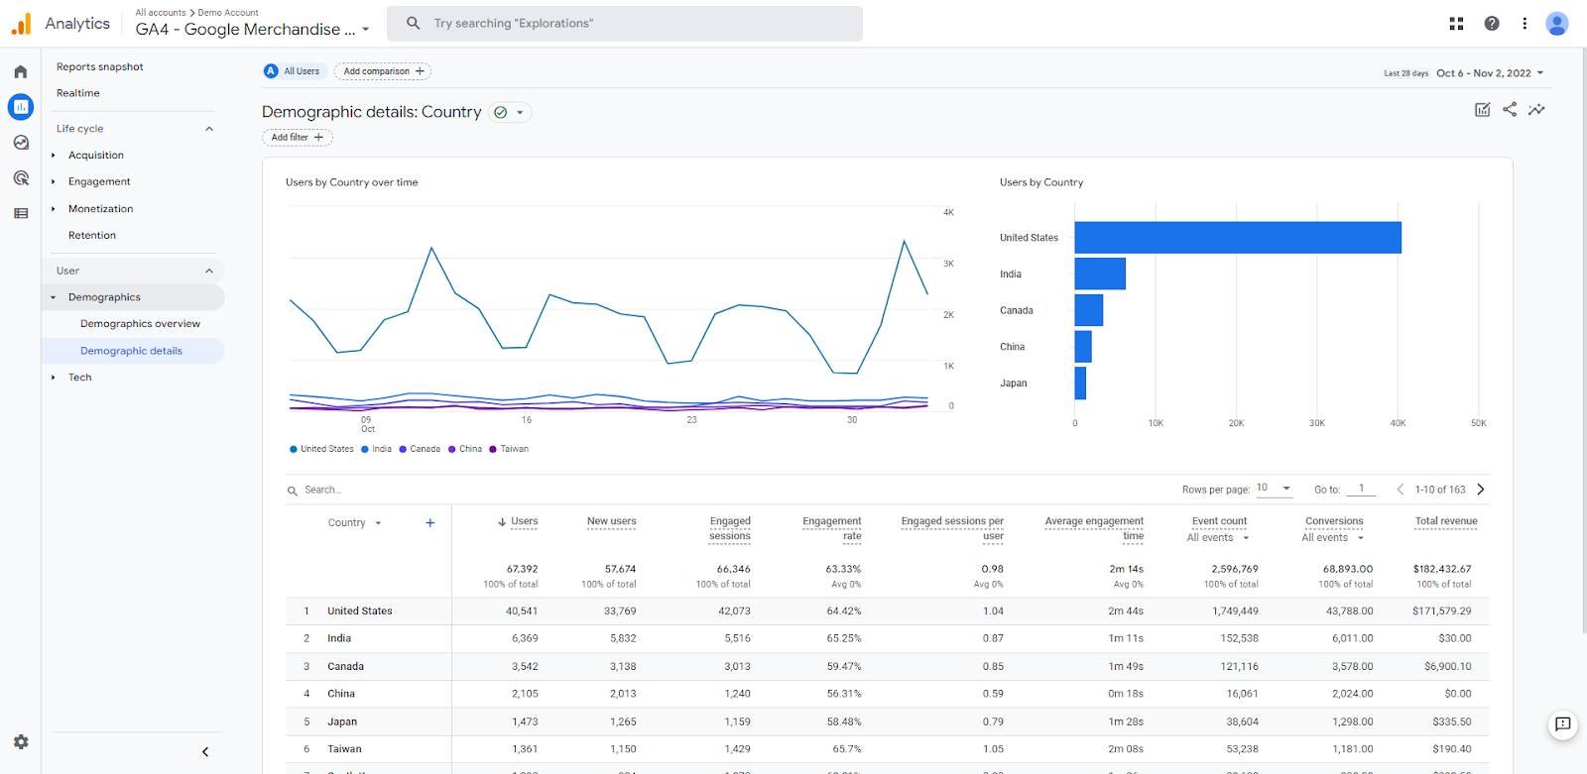Image resolution: width=1587 pixels, height=774 pixels.
Task: Open the Configure icon in left rail
Action: pos(20,213)
